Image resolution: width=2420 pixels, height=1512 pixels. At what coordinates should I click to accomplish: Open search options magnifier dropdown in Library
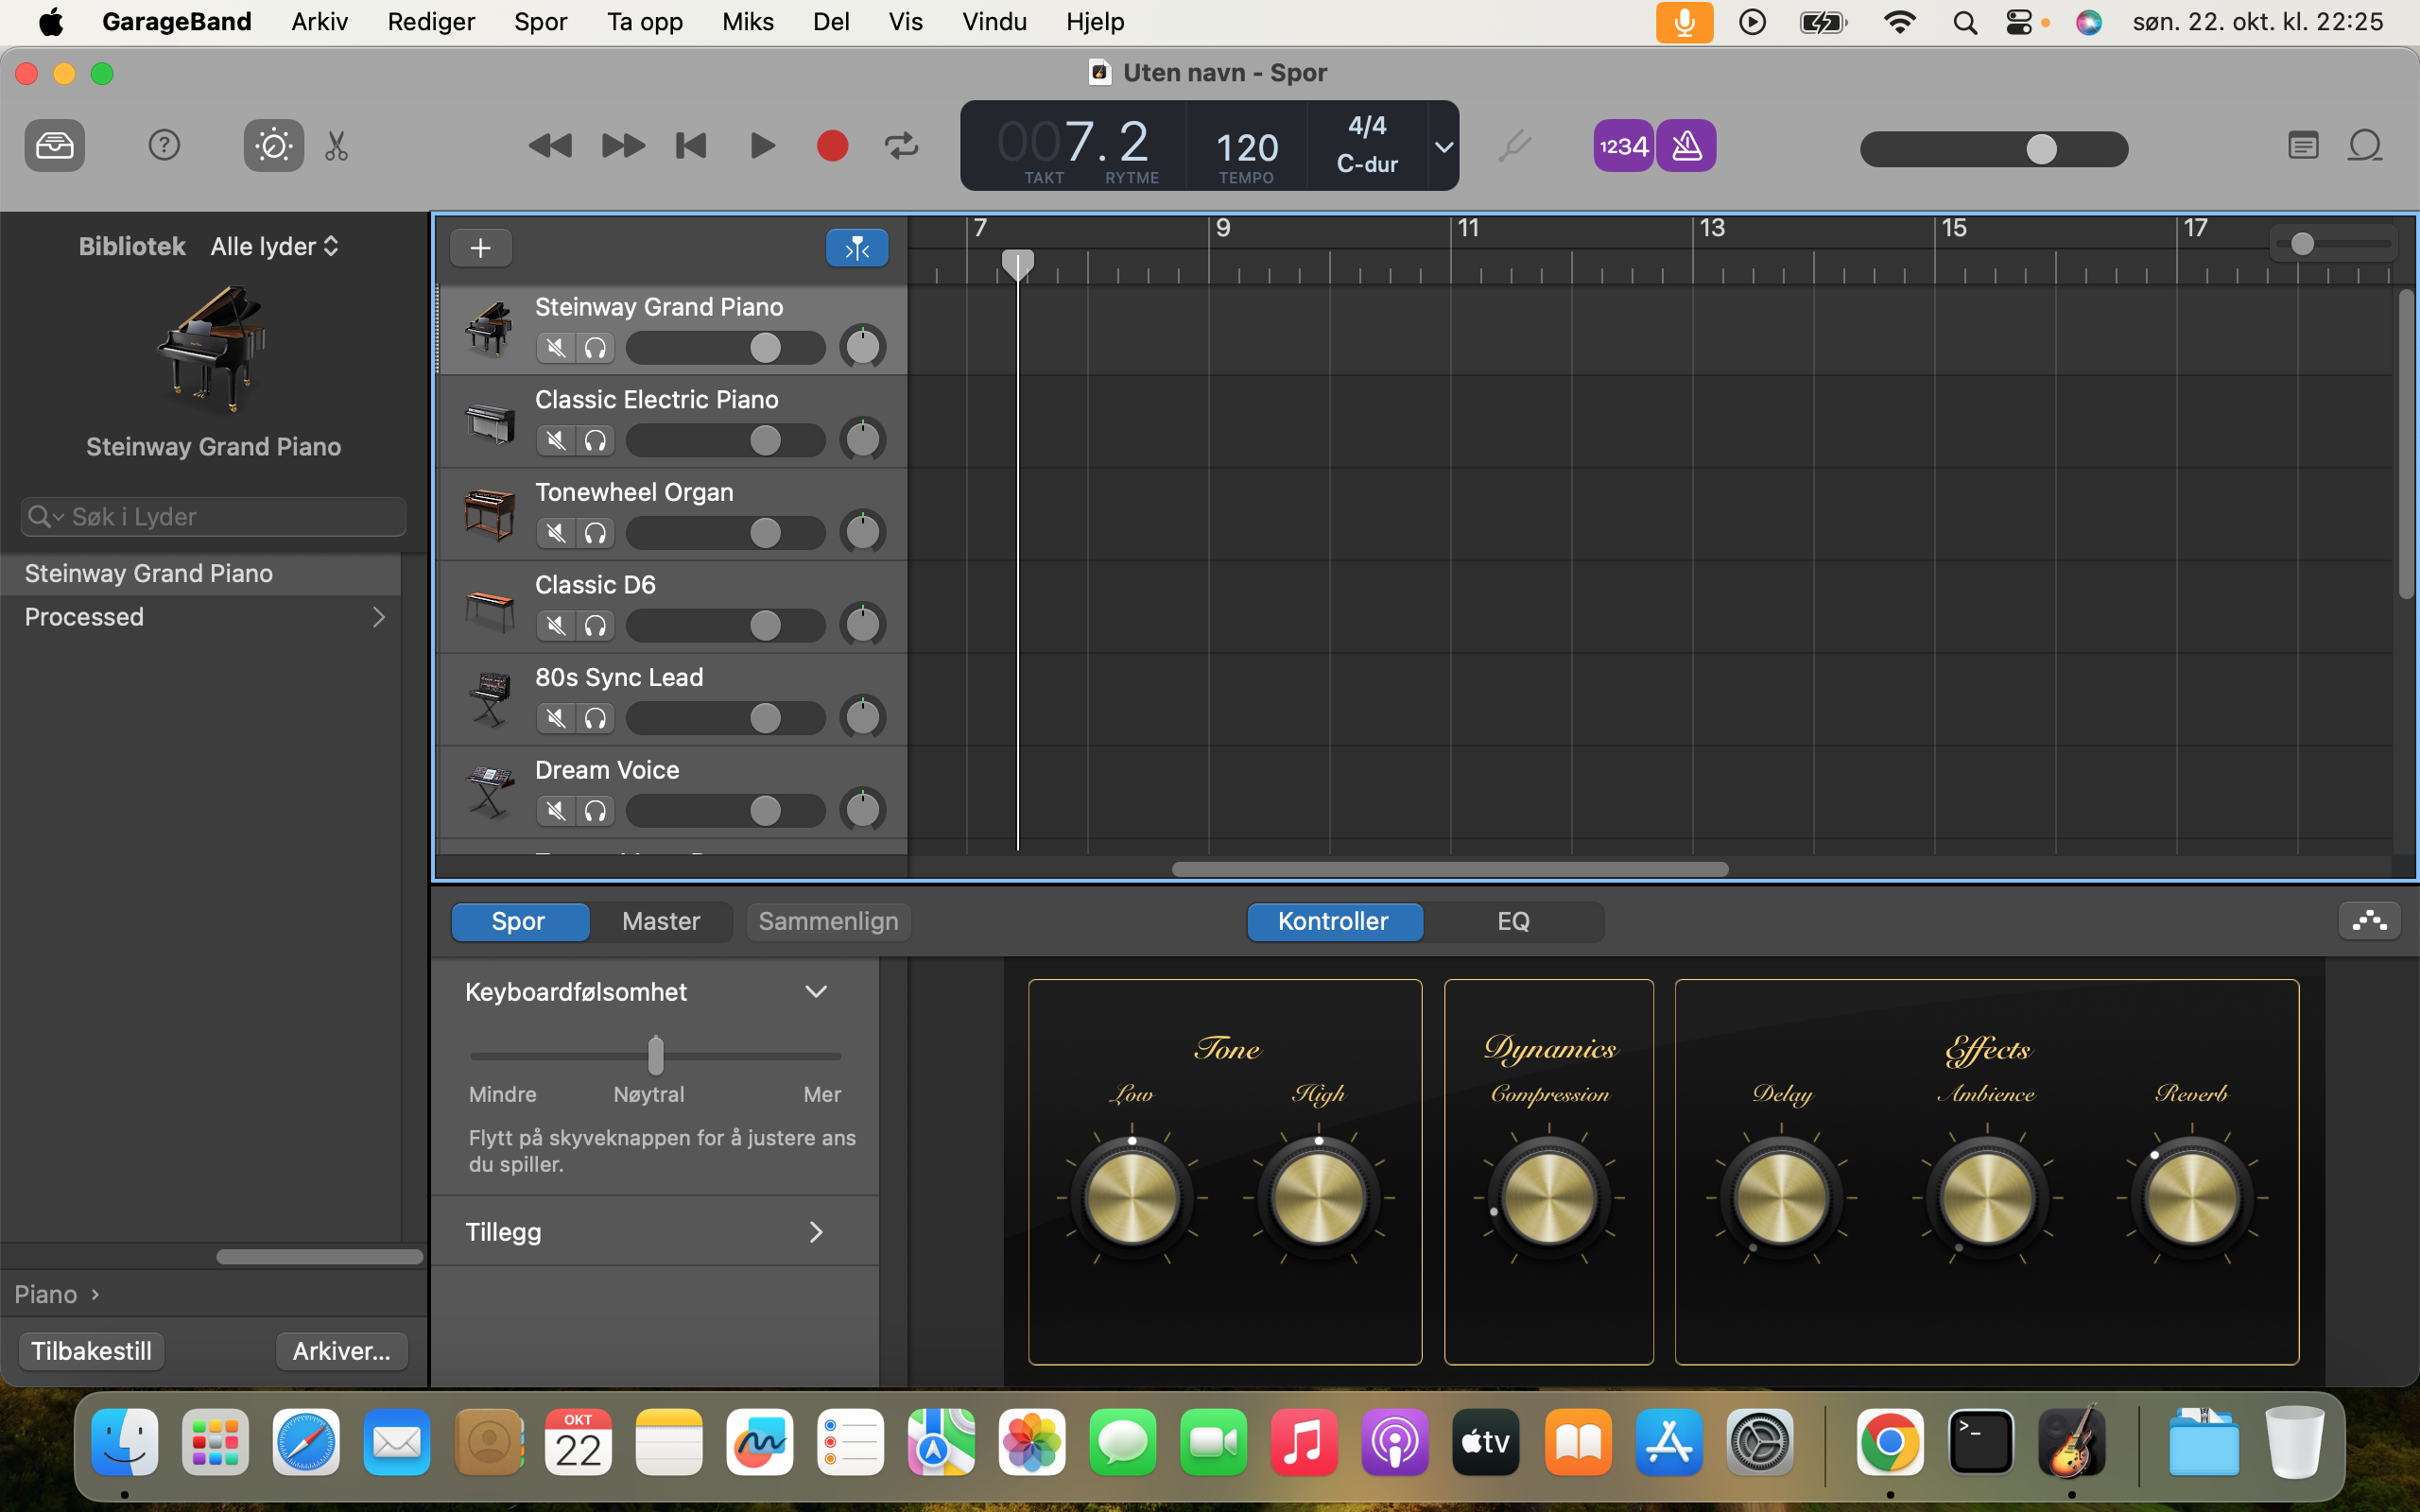coord(46,517)
